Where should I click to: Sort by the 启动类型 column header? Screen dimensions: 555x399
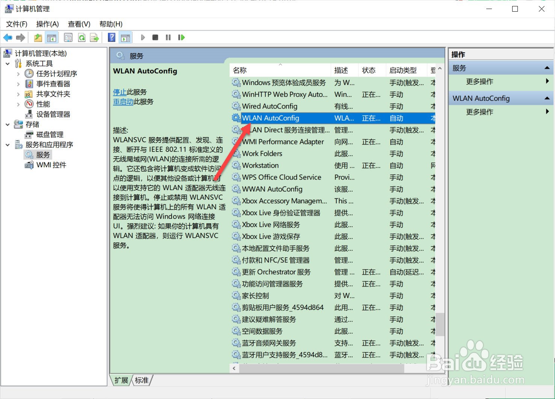pyautogui.click(x=406, y=70)
